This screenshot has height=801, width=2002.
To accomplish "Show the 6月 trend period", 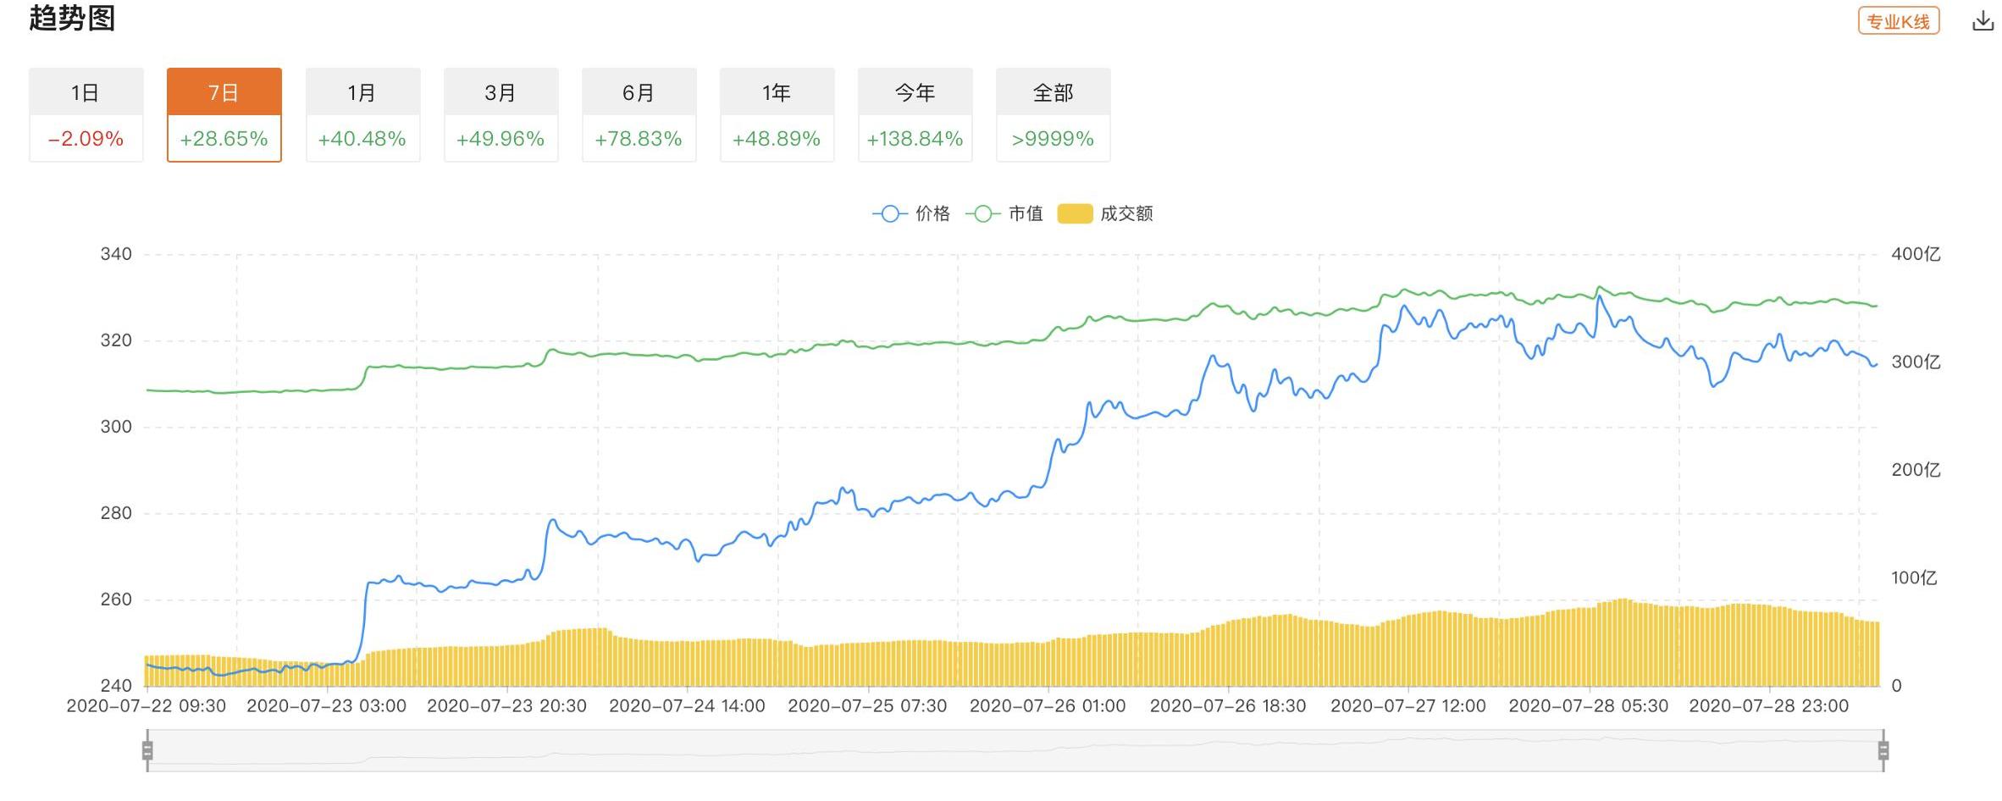I will pos(639,114).
